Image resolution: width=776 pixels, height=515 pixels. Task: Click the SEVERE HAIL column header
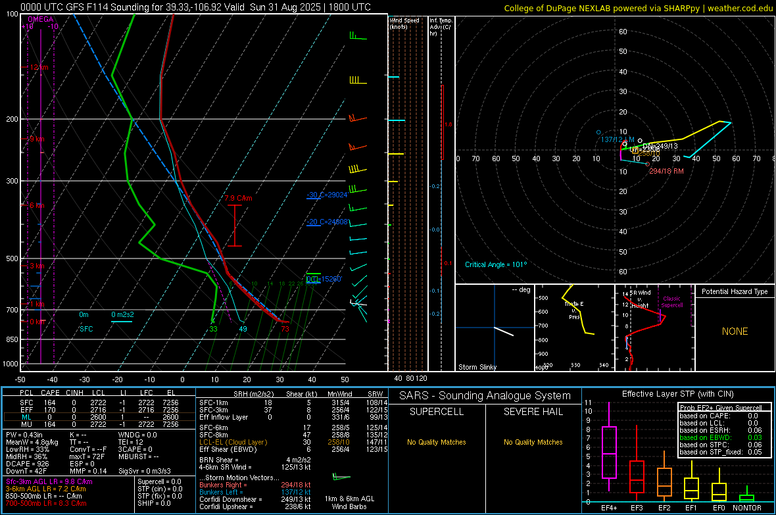533,412
